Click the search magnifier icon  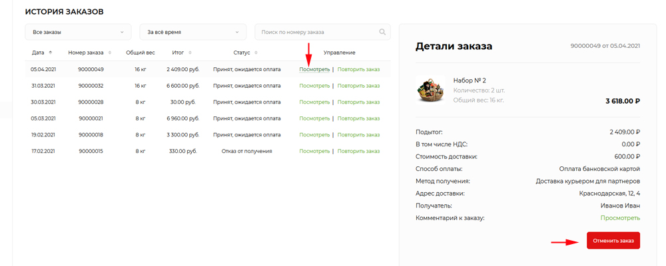coord(382,32)
